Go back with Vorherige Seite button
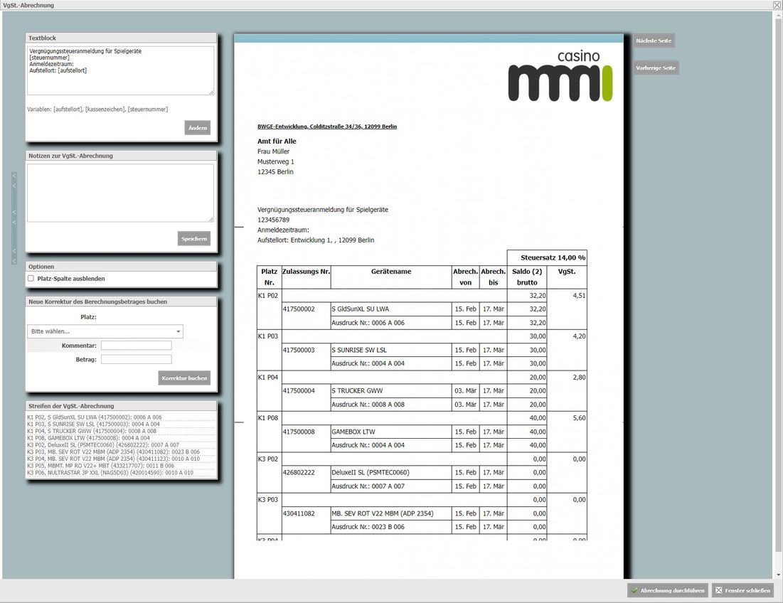783x603 pixels. [656, 68]
